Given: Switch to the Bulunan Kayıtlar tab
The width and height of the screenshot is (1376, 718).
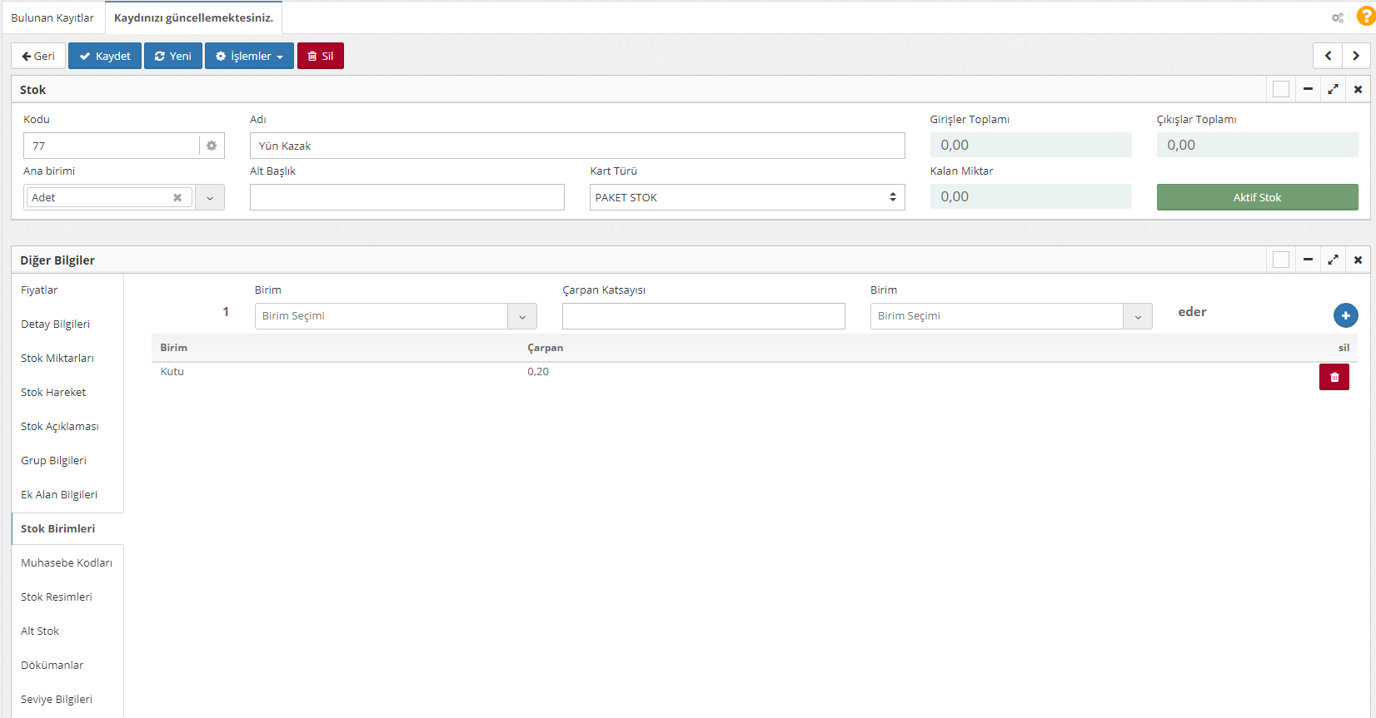Looking at the screenshot, I should [x=52, y=17].
